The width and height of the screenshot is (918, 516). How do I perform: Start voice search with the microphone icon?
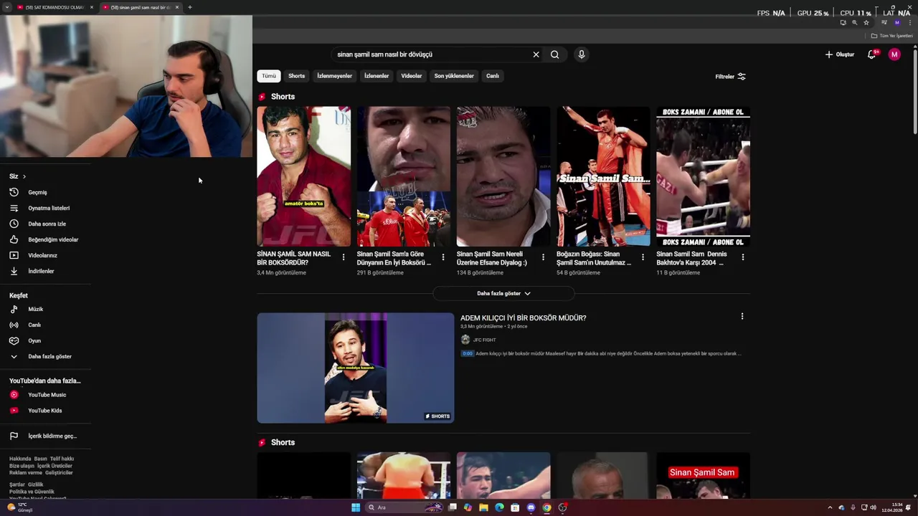point(582,54)
